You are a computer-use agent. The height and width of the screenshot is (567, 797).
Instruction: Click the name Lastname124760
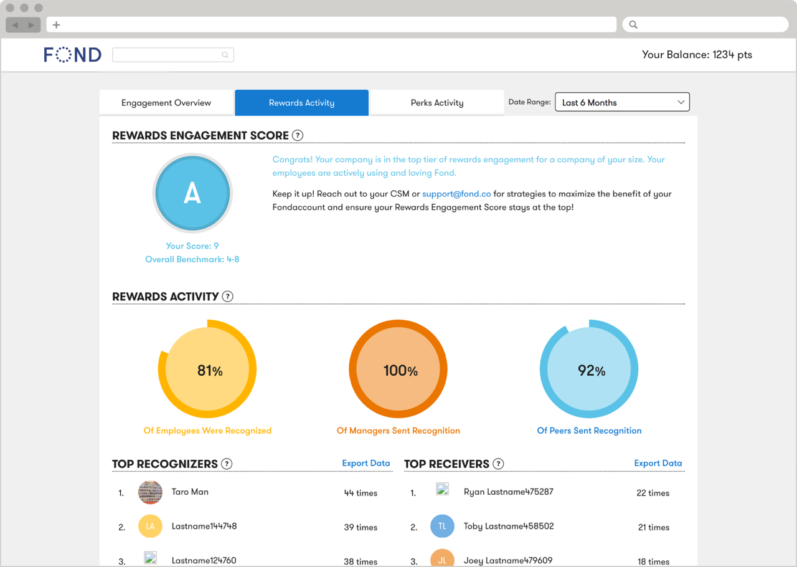(204, 560)
